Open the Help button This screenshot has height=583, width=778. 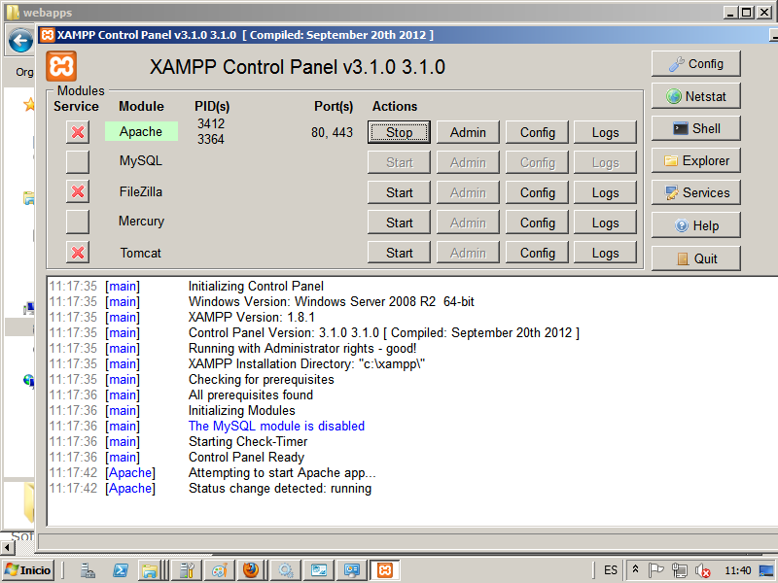pos(696,225)
